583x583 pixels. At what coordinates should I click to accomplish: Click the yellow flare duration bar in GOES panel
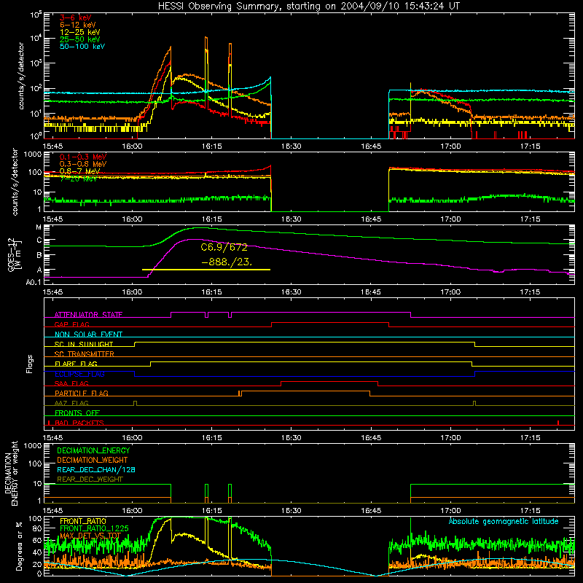click(x=206, y=270)
